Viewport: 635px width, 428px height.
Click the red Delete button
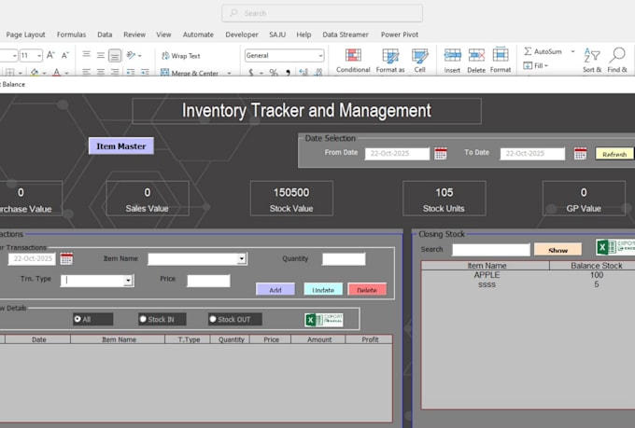tap(367, 290)
